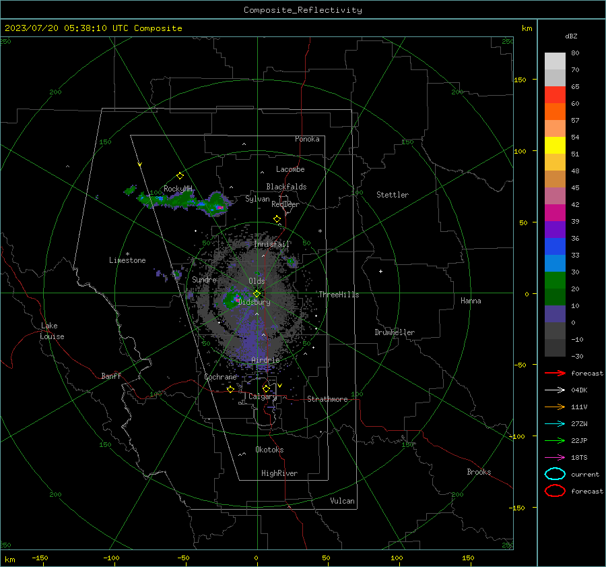This screenshot has height=567, width=606.
Task: Select the bright green 20-30 dBZ swatch
Action: (555, 280)
